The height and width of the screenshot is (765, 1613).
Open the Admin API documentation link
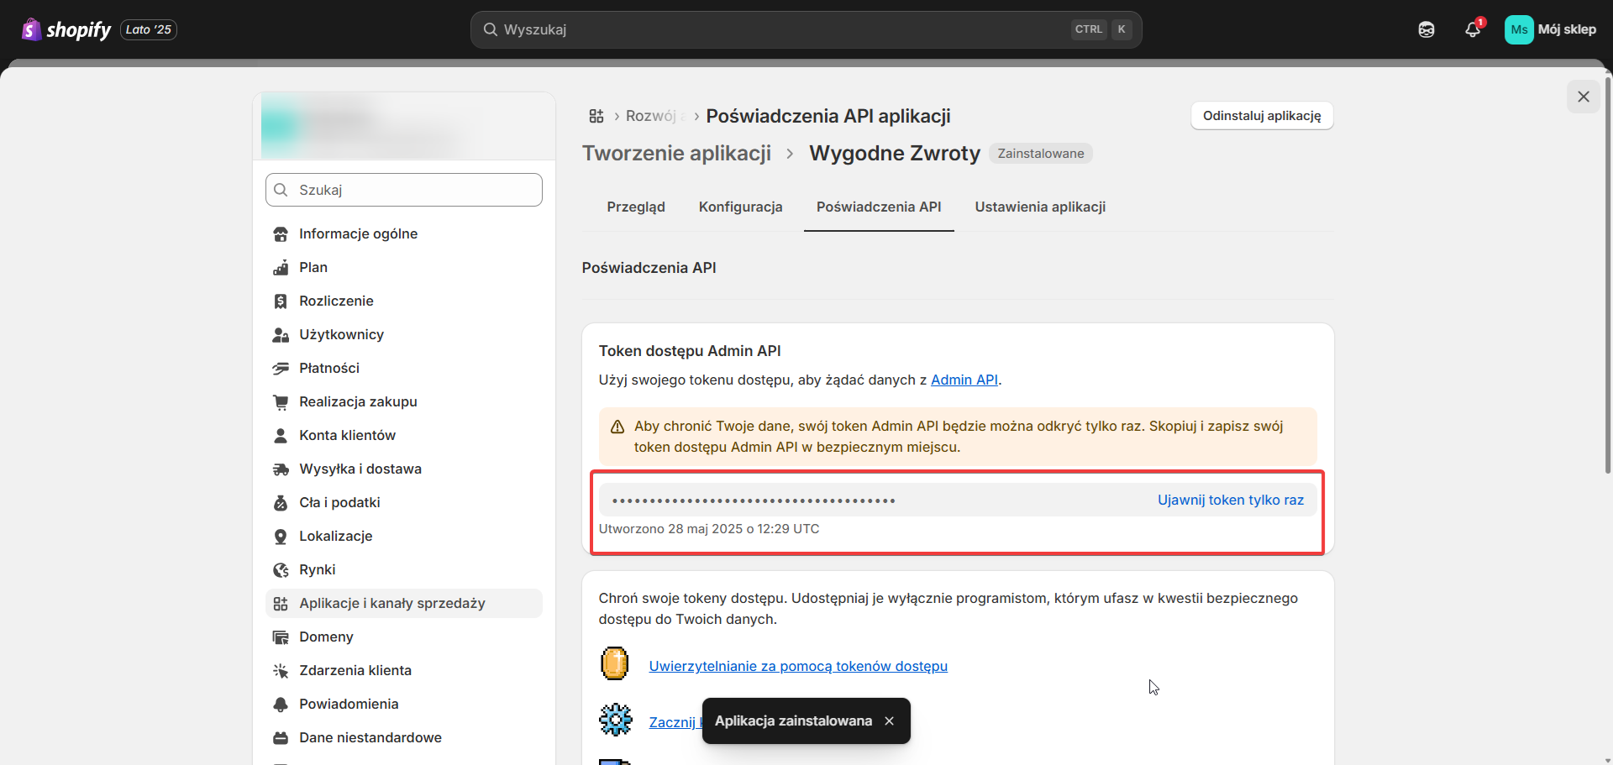coord(964,380)
